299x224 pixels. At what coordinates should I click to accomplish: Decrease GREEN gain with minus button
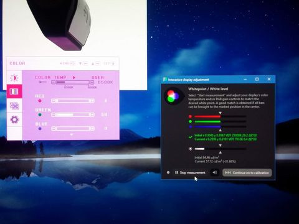point(54,114)
